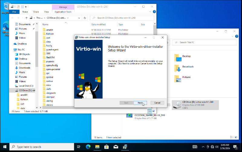This screenshot has height=152, width=242.
Task: Open pinned Documents in Quick access
Action: click(x=25, y=24)
